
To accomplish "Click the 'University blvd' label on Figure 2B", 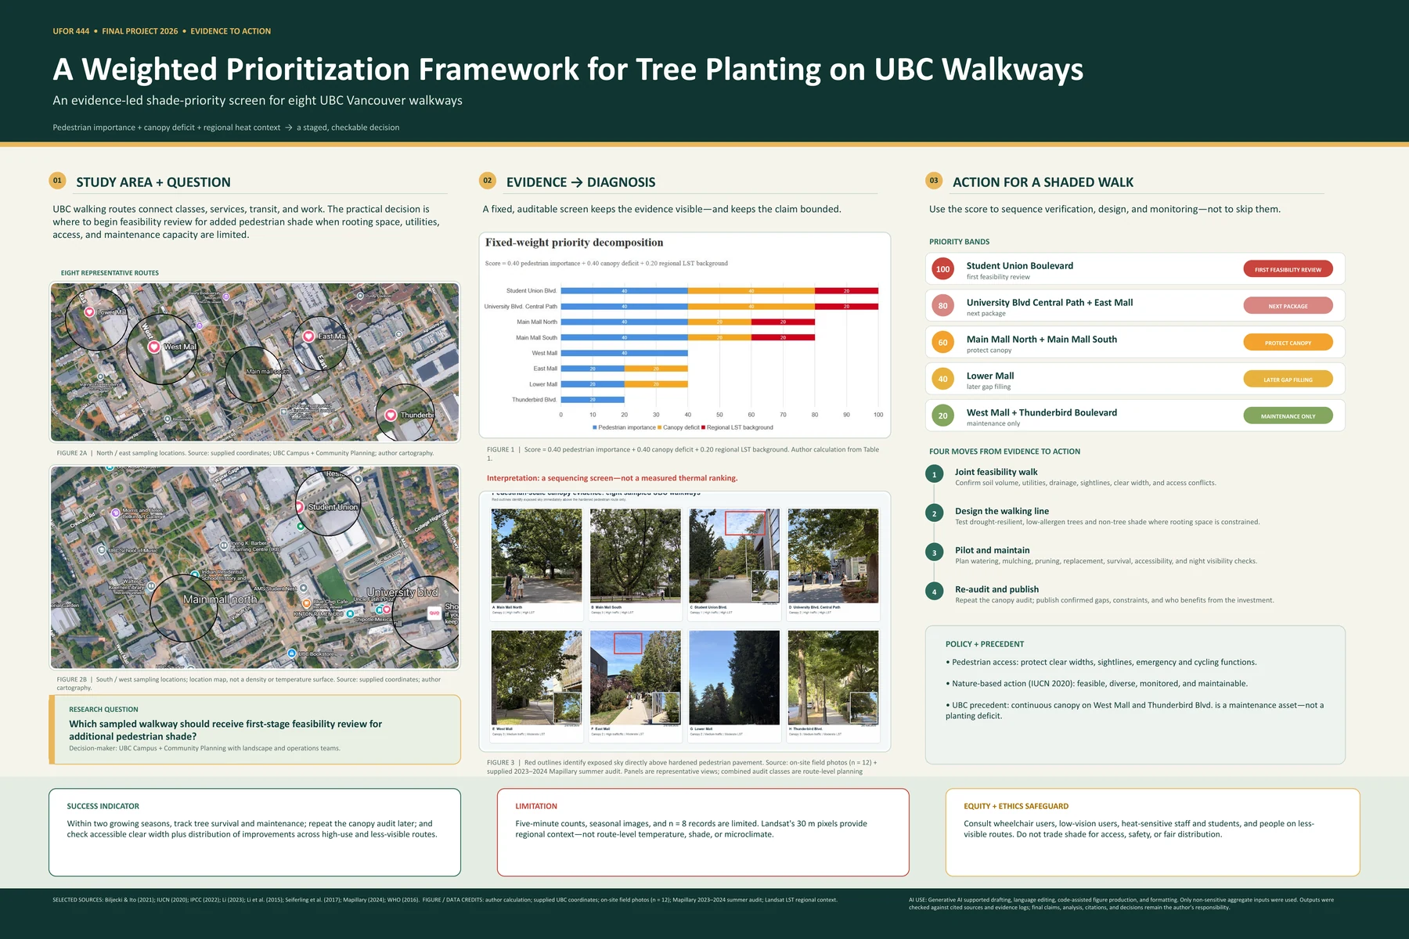I will click(402, 592).
